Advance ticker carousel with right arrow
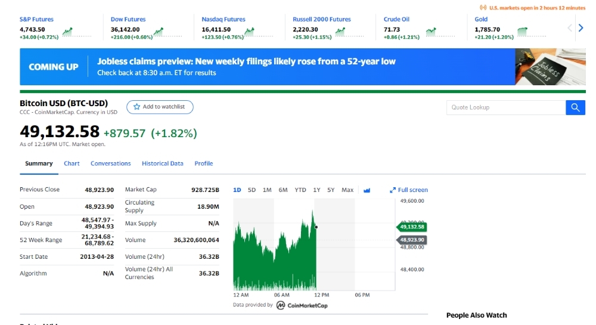 581,28
